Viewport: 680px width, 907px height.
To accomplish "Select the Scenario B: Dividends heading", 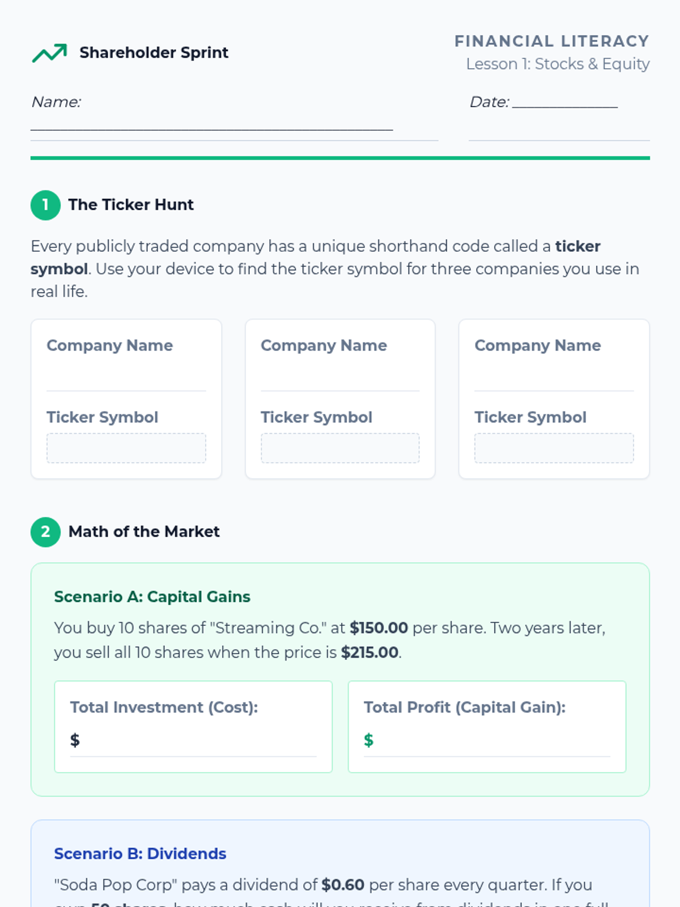I will coord(140,854).
